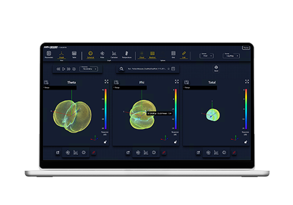Click refresh icon below Total plot
This screenshot has height=205, width=293.
[198, 153]
